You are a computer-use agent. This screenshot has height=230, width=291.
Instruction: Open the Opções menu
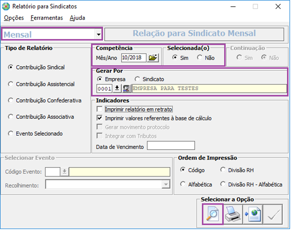14,18
